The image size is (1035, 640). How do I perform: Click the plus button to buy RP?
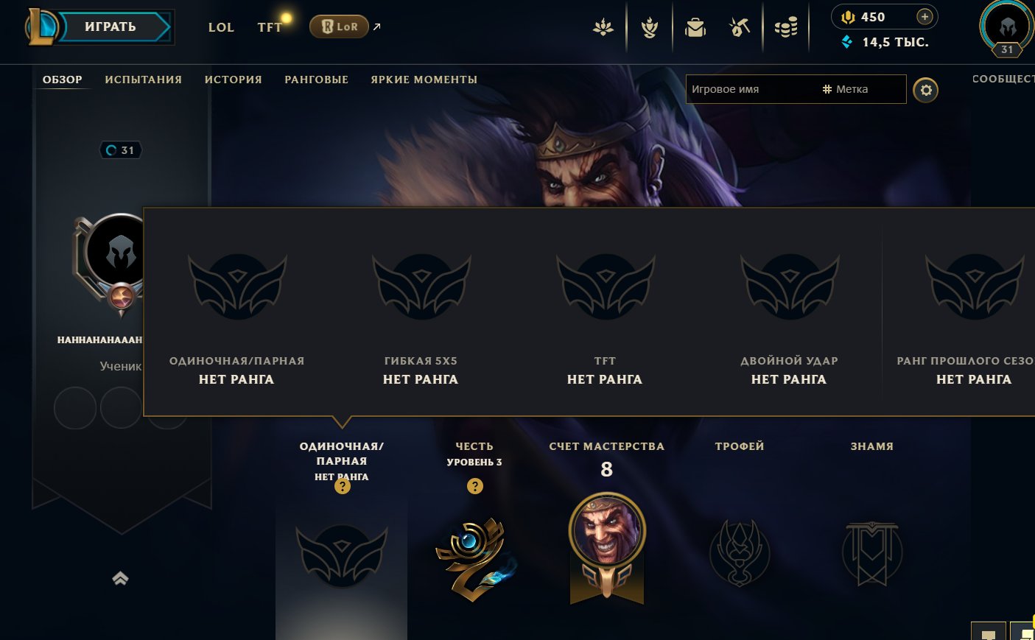coord(925,16)
